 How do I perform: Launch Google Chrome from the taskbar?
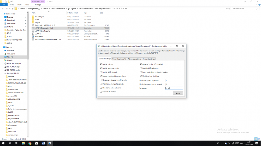(x=30, y=143)
